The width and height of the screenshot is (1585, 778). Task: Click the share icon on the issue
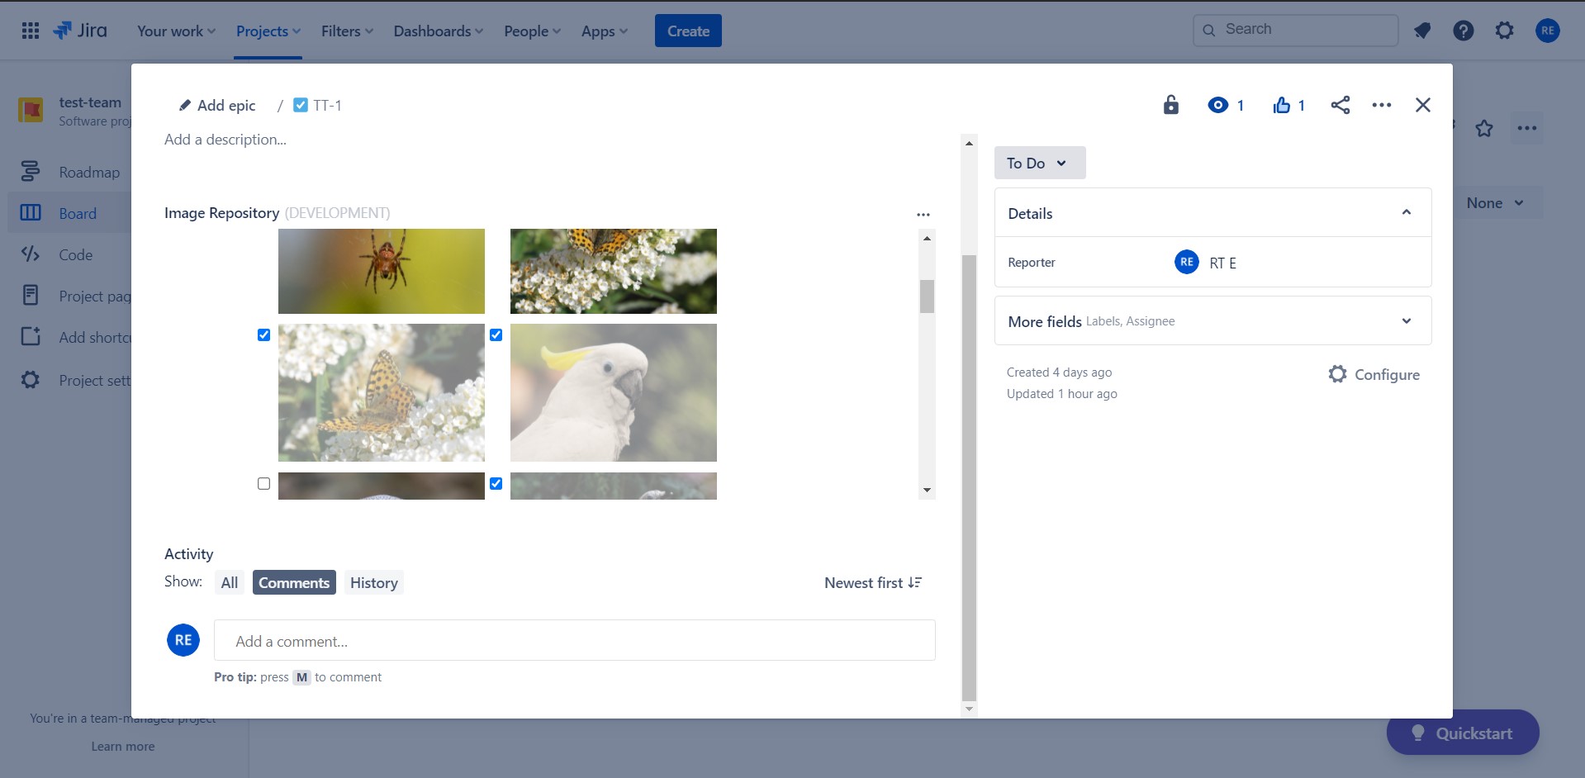coord(1340,105)
